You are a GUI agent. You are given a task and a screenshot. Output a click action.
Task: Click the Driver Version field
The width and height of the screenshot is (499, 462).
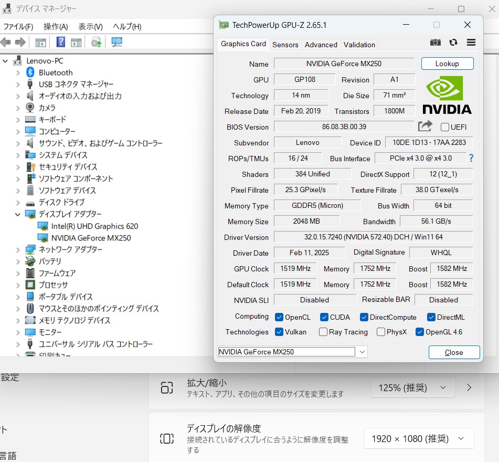point(373,237)
